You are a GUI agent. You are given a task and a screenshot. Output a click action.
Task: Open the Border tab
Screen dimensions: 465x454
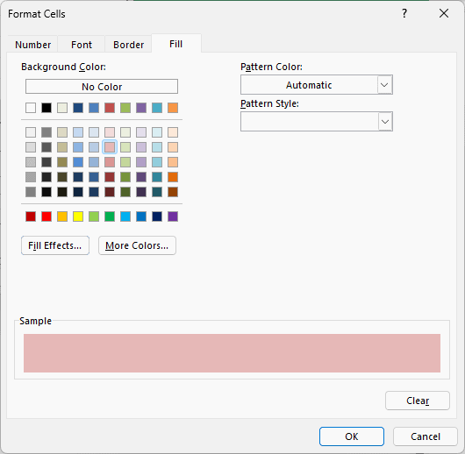128,45
